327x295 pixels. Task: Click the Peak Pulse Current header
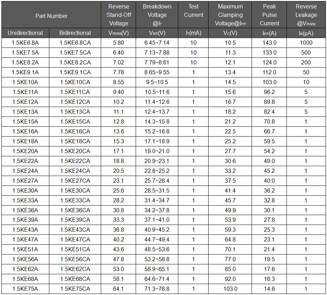269,15
